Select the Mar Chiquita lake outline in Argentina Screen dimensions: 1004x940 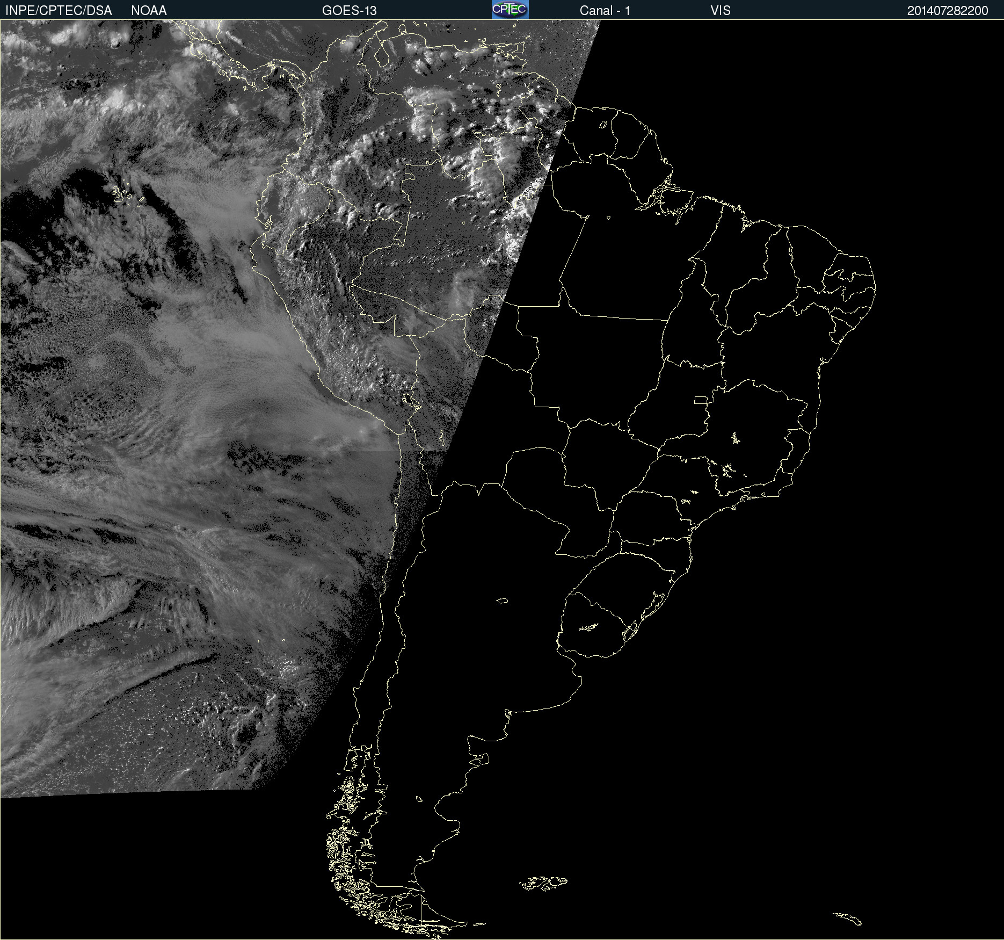(x=502, y=601)
